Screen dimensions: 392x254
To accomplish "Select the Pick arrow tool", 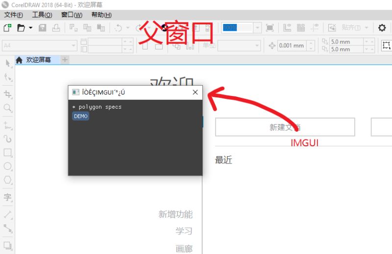I will pos(8,64).
